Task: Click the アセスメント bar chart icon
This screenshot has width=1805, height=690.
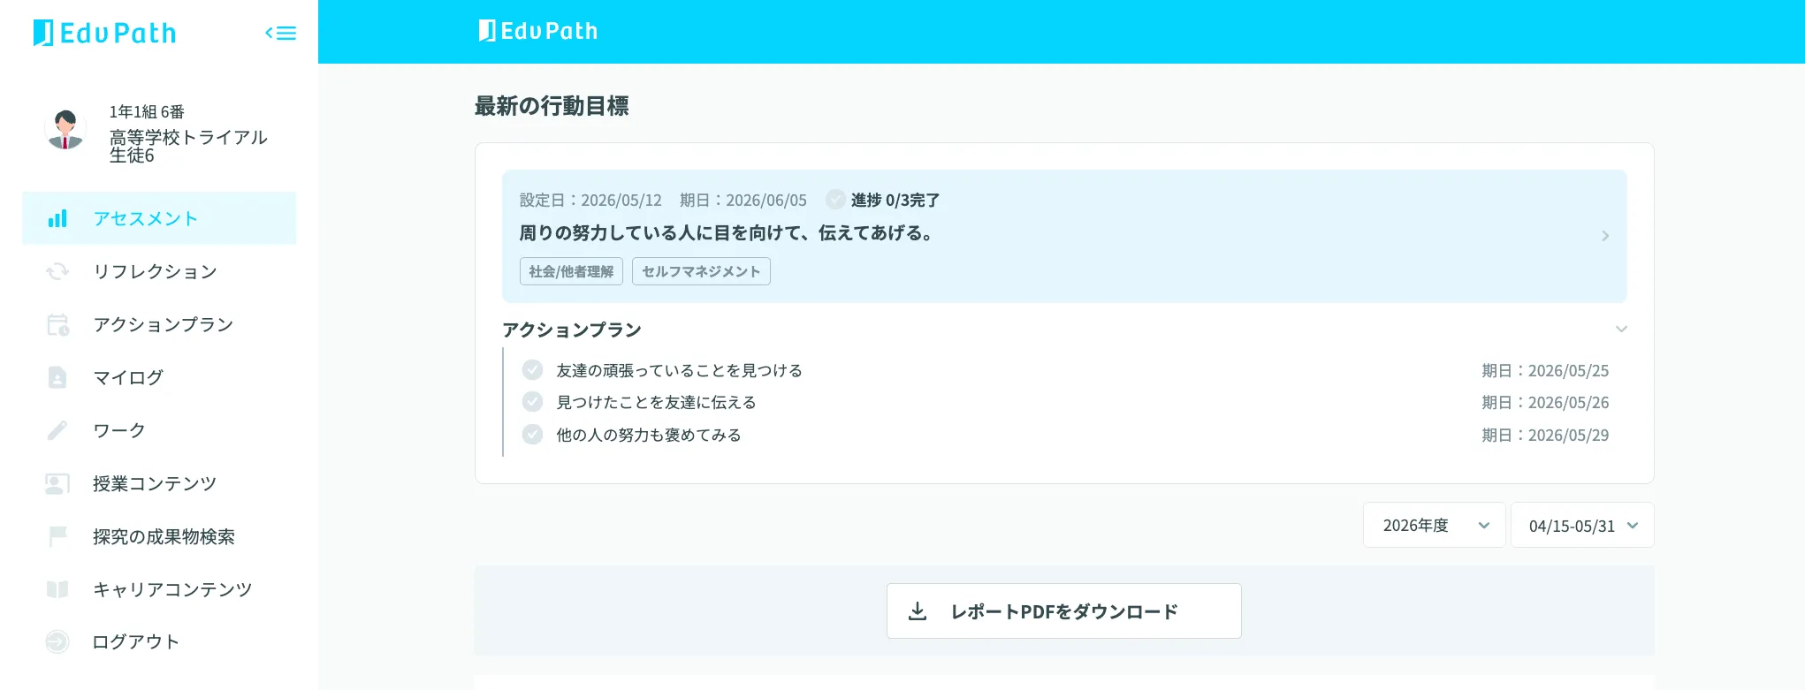Action: pyautogui.click(x=57, y=218)
